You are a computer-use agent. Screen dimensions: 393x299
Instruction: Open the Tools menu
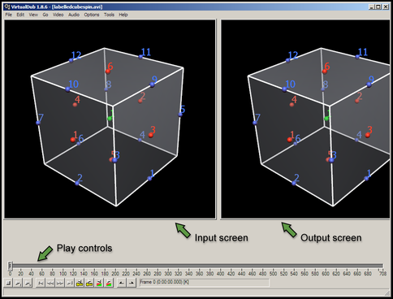pos(109,15)
